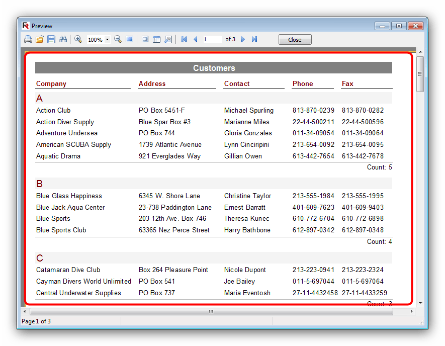Jump to last page

click(254, 39)
